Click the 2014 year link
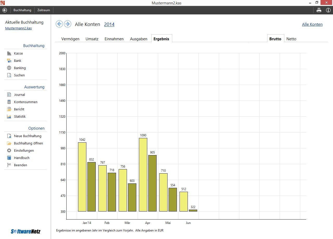The image size is (333, 239). coord(109,24)
